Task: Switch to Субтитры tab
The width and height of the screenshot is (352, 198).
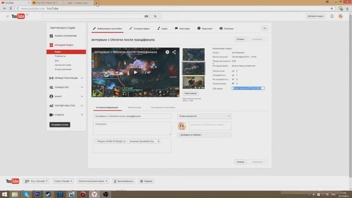Action: (x=226, y=29)
